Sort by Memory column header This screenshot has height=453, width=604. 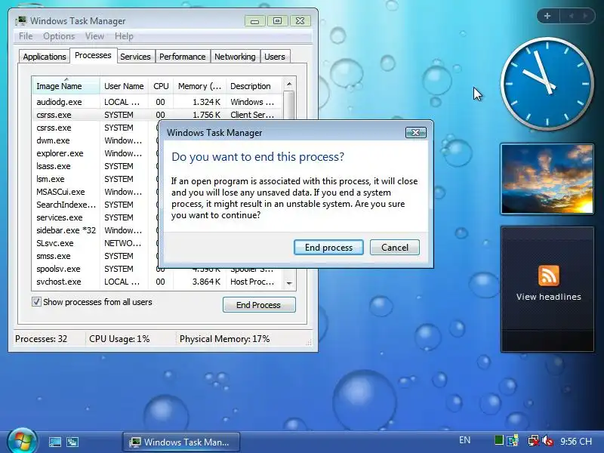coord(199,86)
